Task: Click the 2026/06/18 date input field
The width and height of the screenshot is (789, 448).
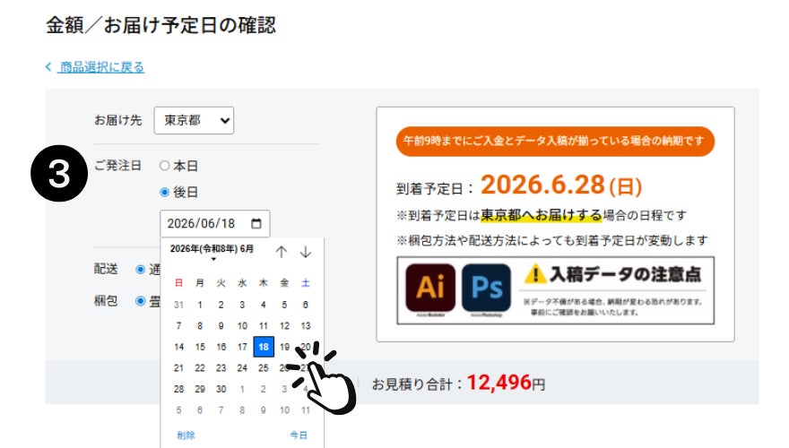Action: [x=215, y=223]
